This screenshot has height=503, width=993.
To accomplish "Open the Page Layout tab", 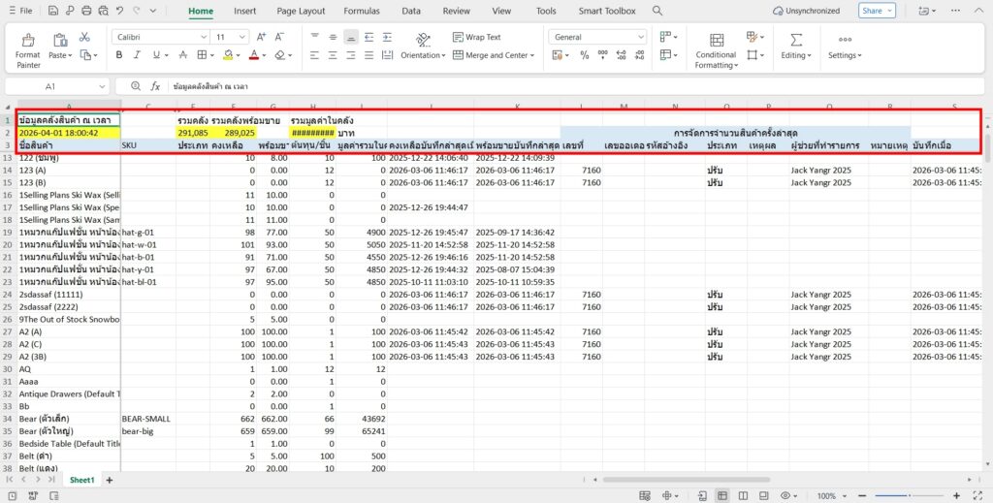I will click(x=301, y=11).
